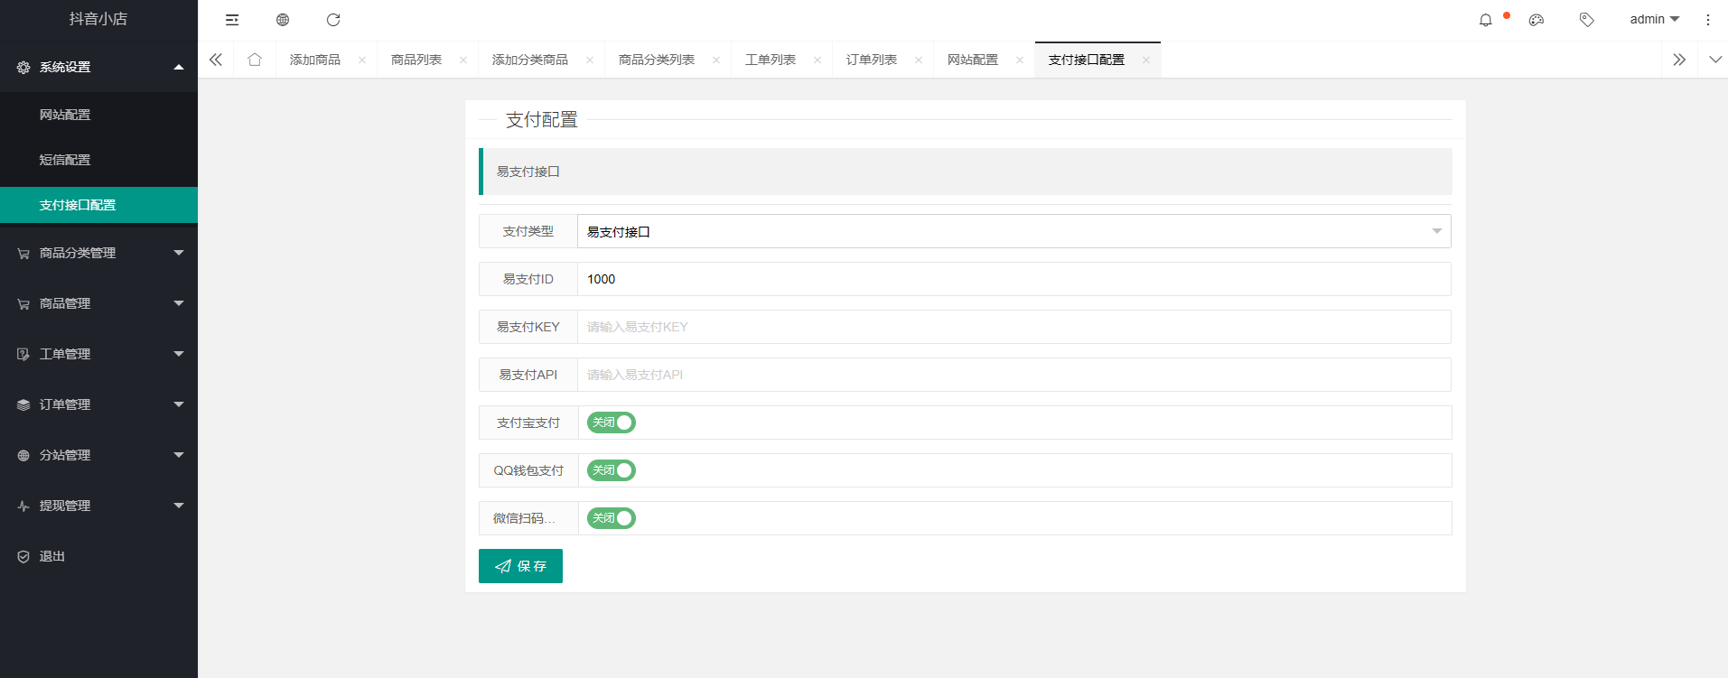Toggle the 微信扫码 payment switch
Viewport: 1728px width, 678px height.
point(612,518)
